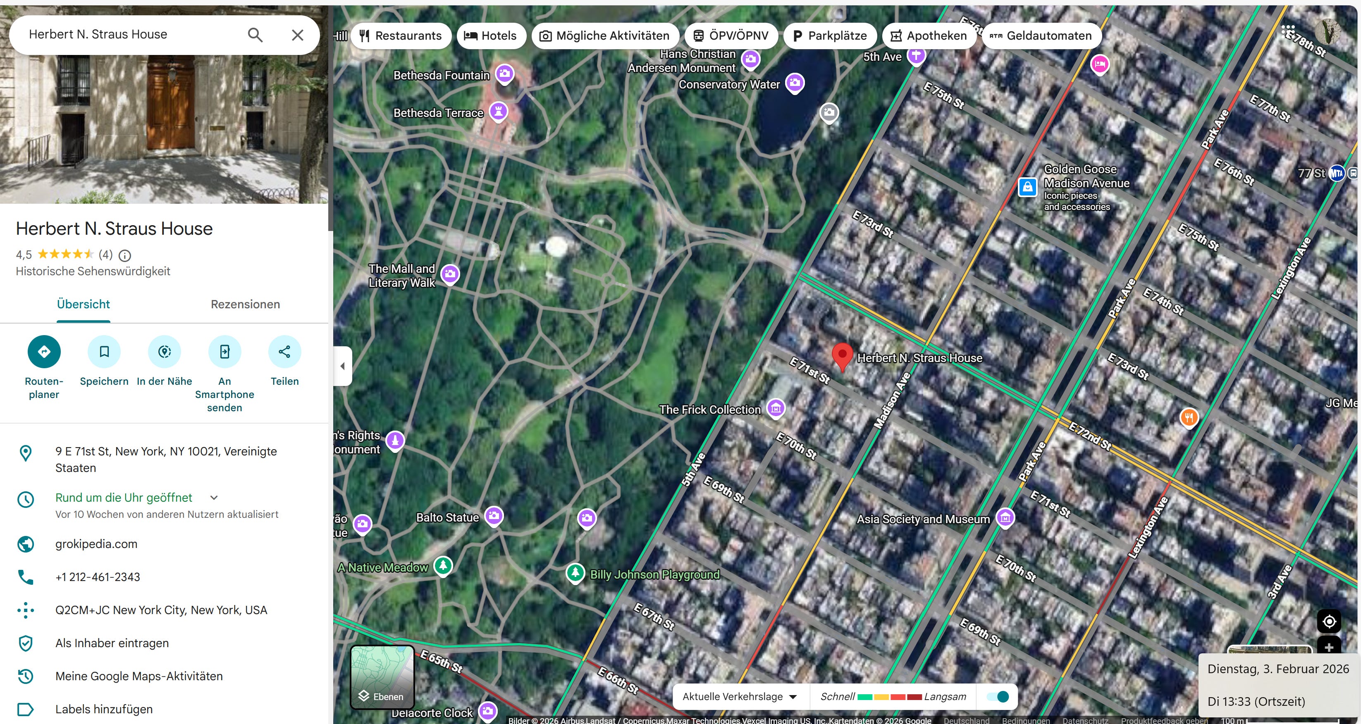Click the Routenplaner directions icon
The image size is (1361, 724).
pos(44,351)
